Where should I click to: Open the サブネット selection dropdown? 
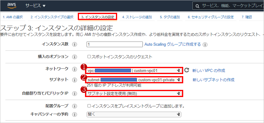[134, 80]
